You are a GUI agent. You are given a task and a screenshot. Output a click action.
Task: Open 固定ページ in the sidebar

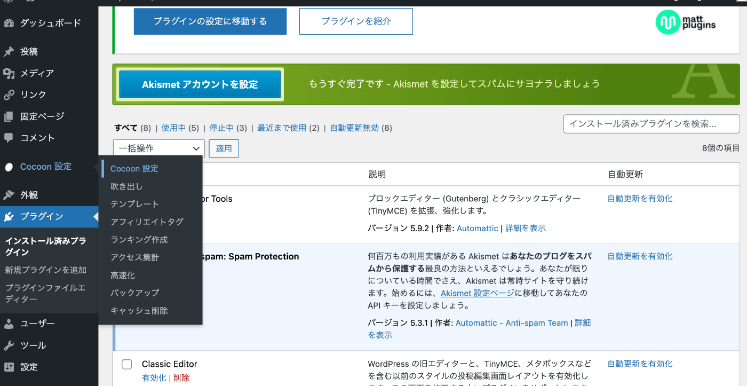point(42,116)
